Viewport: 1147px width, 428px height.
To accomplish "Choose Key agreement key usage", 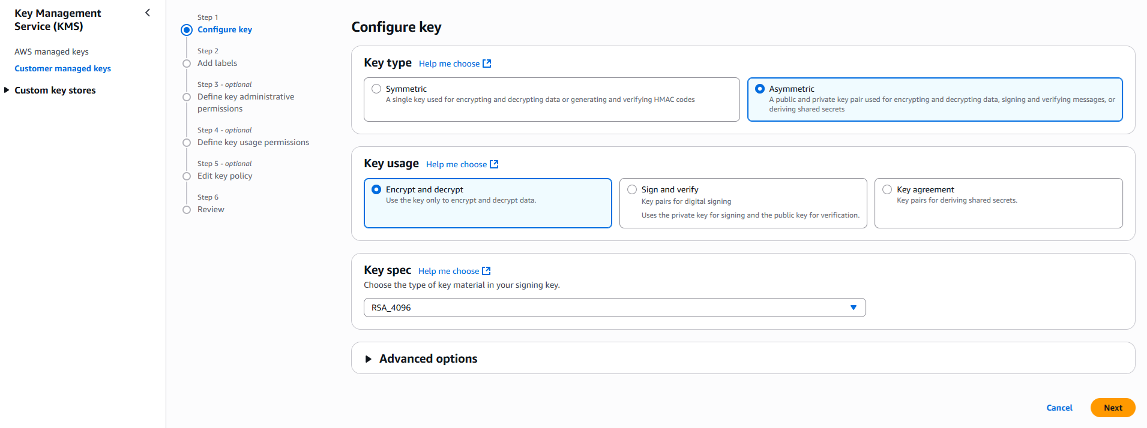I will coord(887,189).
